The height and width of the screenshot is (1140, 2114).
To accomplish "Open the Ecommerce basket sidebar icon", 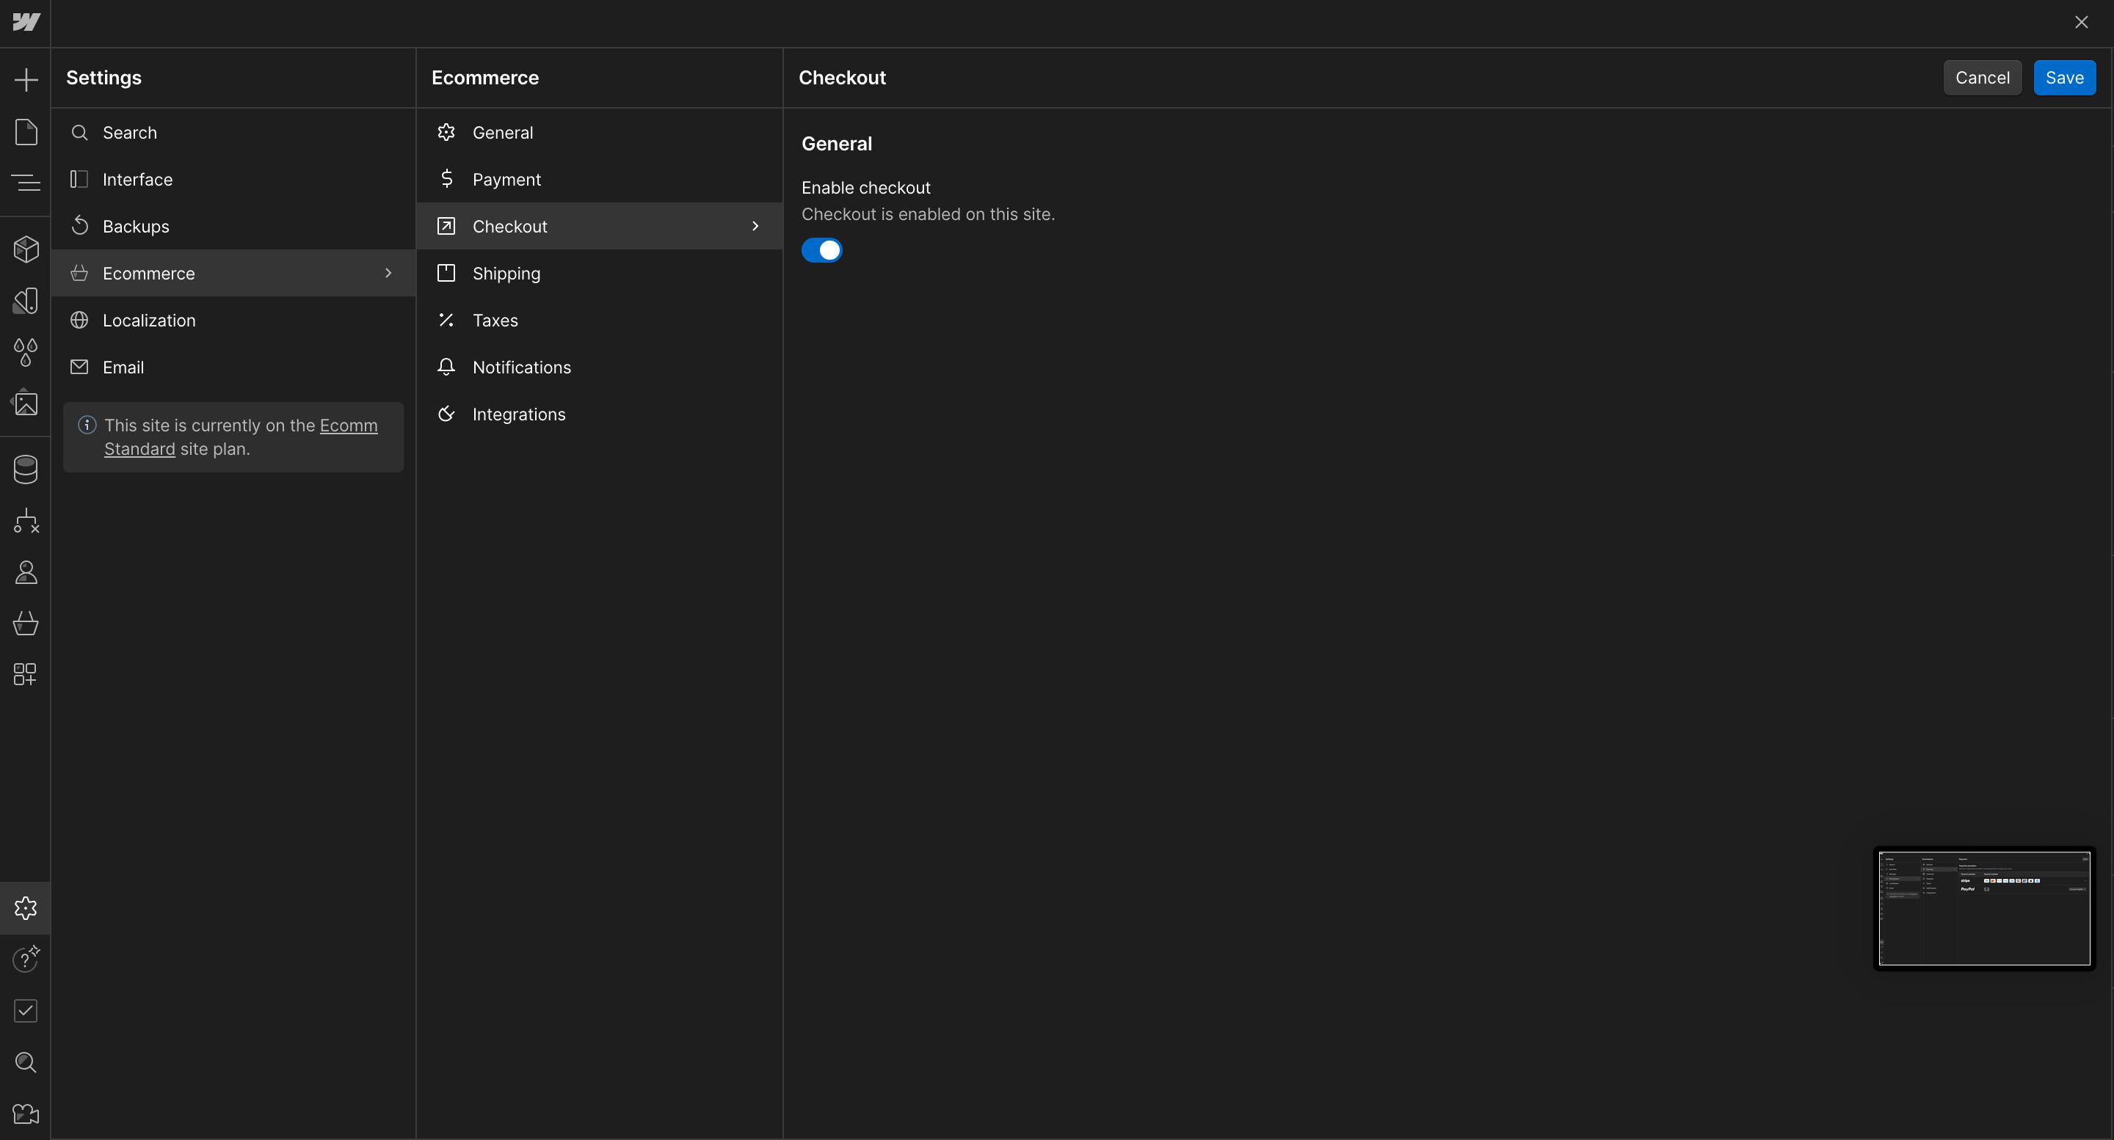I will pos(26,624).
